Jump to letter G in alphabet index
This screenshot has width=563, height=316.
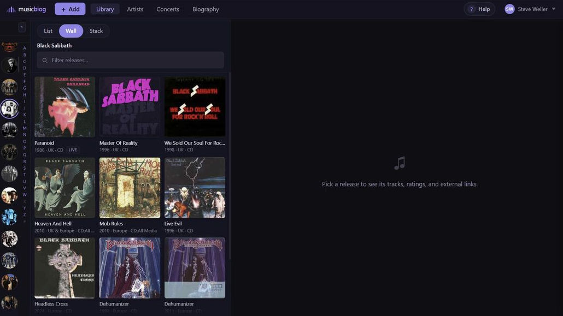click(25, 88)
